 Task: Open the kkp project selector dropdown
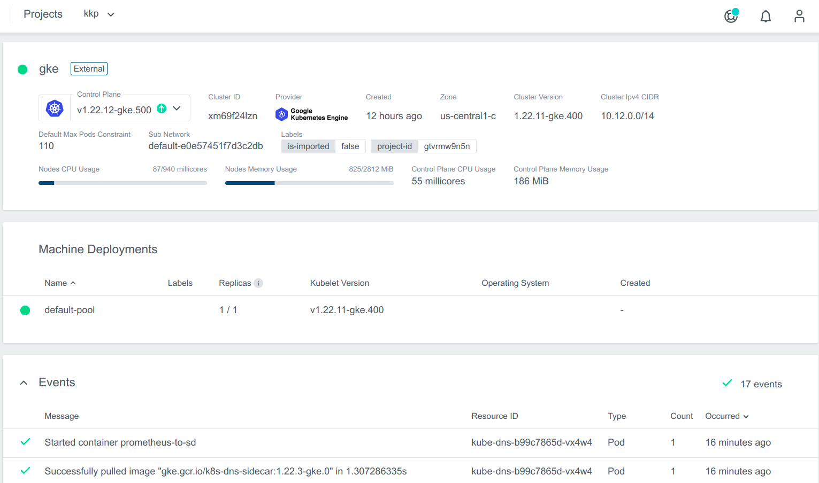click(x=99, y=14)
